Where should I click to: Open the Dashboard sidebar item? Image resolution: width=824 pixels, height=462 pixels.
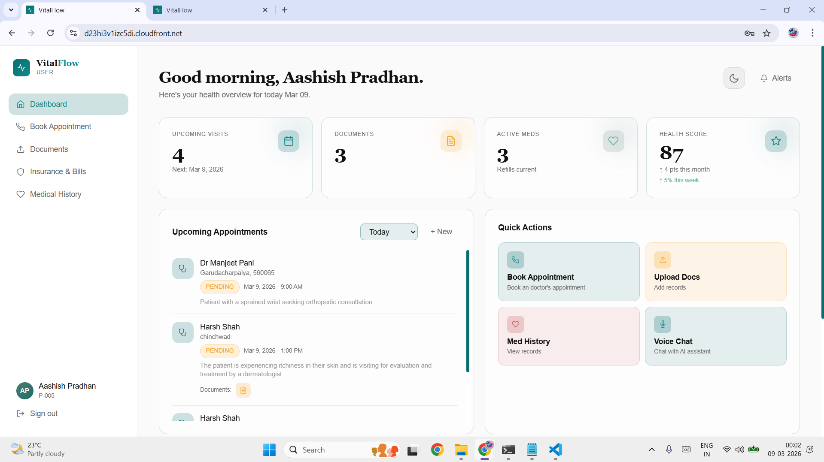[68, 104]
